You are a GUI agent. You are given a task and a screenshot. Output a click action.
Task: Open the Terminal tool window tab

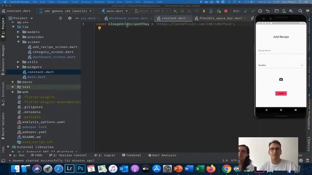pos(131,155)
